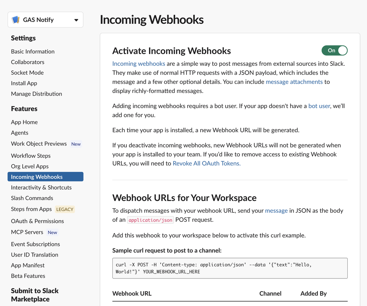The height and width of the screenshot is (306, 367).
Task: Select Install App in sidebar
Action: coord(24,83)
